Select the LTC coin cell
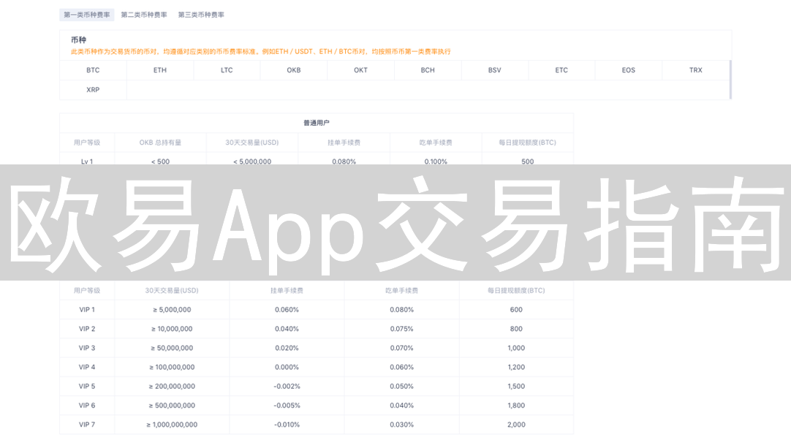 227,70
